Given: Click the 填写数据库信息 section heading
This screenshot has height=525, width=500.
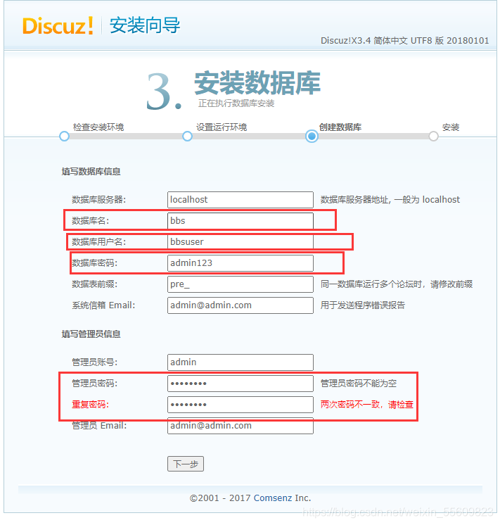Looking at the screenshot, I should tap(91, 172).
